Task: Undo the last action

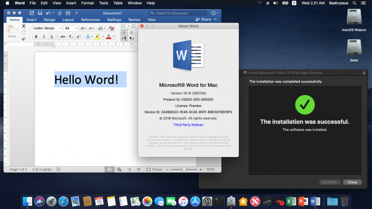Action: [x=48, y=13]
